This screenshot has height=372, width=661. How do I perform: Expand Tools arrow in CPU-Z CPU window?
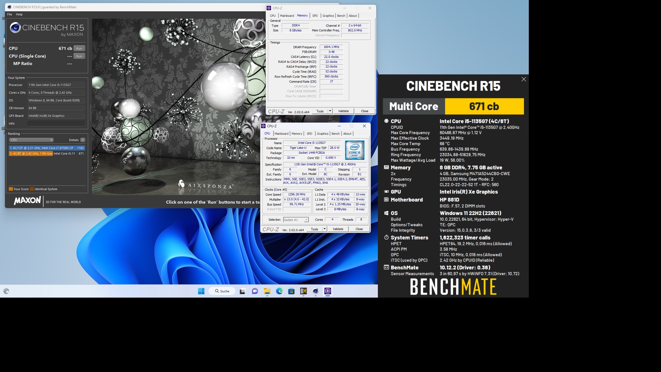coord(324,229)
